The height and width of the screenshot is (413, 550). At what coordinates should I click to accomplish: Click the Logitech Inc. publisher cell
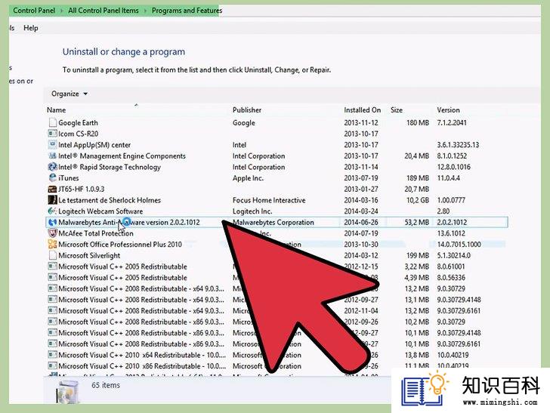(252, 211)
